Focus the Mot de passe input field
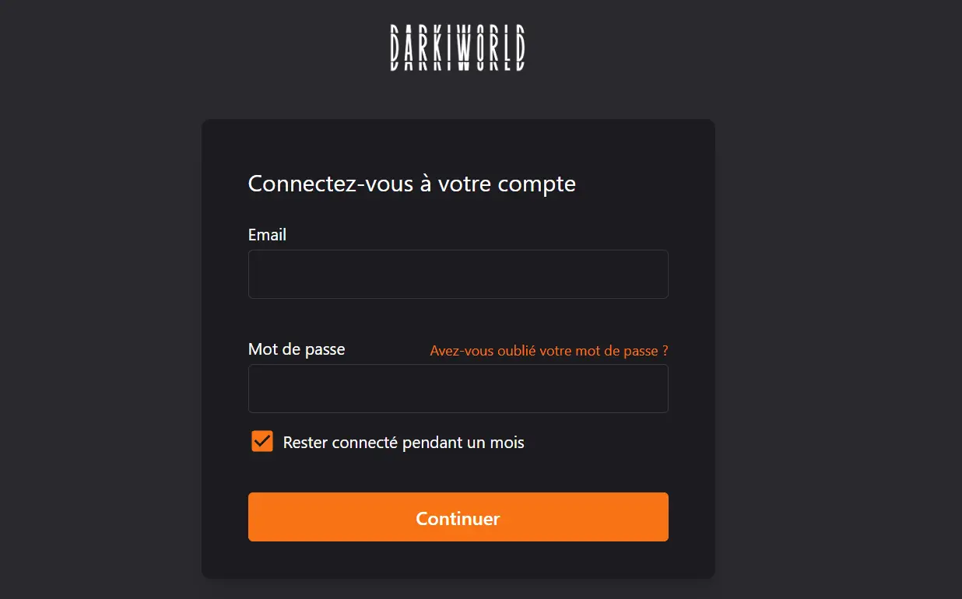Image resolution: width=962 pixels, height=599 pixels. coord(458,388)
